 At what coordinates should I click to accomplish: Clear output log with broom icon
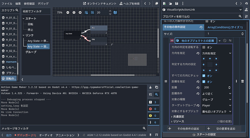coord(150,87)
